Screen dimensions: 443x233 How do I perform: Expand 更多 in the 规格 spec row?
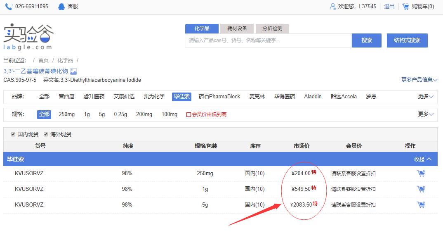click(x=426, y=114)
